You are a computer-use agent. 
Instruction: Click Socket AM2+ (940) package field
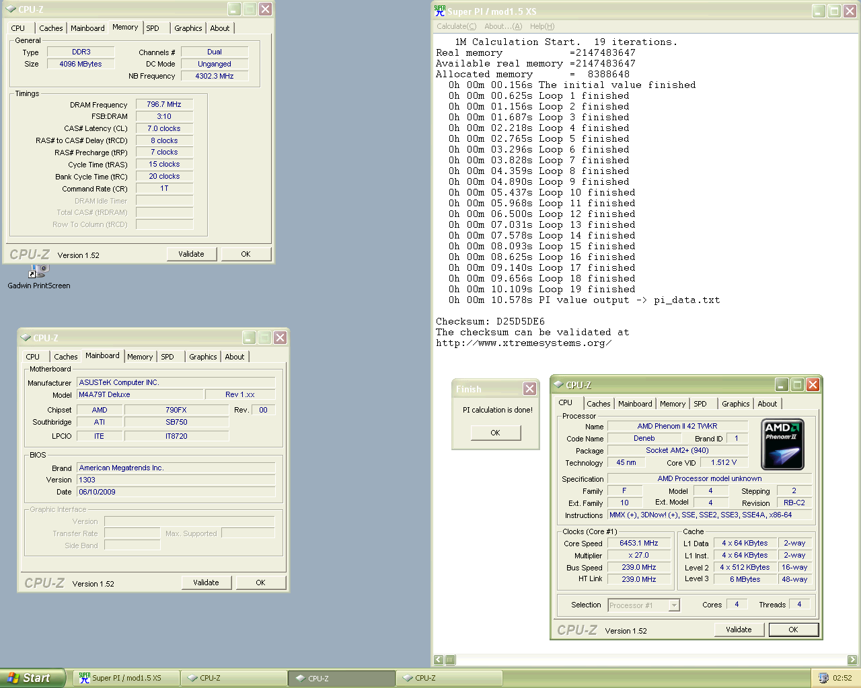pos(677,450)
